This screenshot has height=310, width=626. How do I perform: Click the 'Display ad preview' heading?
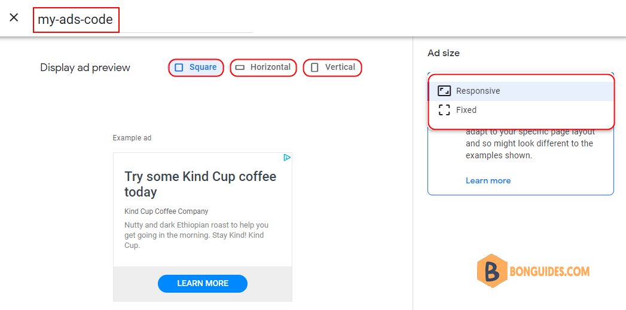tap(85, 68)
